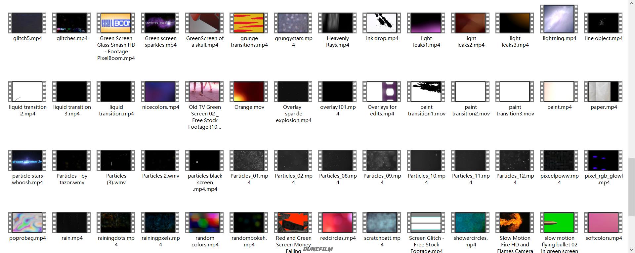Image resolution: width=635 pixels, height=253 pixels.
Task: Select Old TV Green Screen 02 icon
Action: 205,92
